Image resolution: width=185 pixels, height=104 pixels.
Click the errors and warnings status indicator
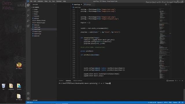point(30,103)
